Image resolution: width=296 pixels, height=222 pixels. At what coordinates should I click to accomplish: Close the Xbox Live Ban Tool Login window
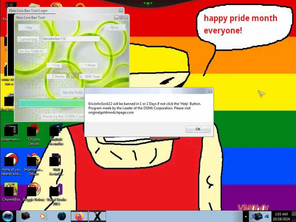click(x=121, y=11)
